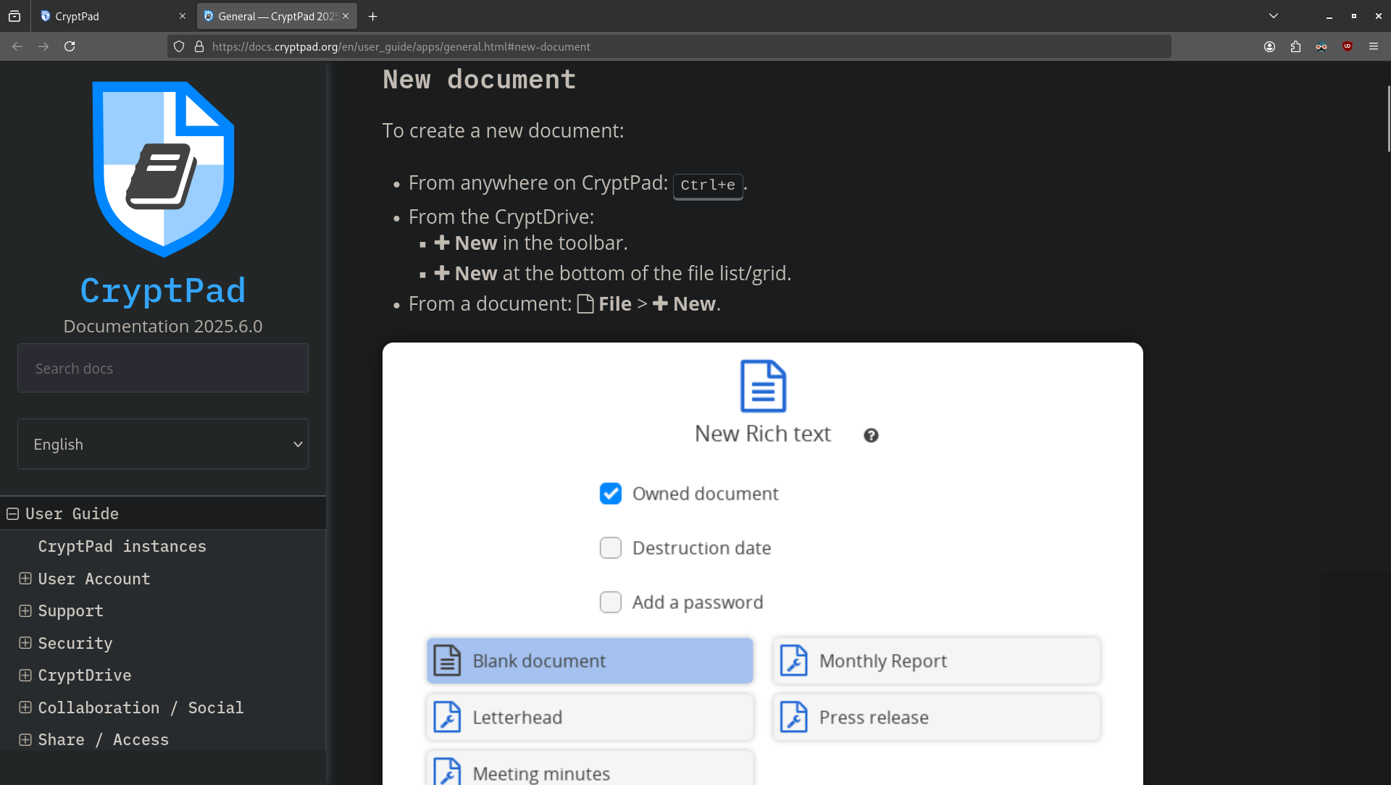Click the site lock icon in address bar
The image size is (1391, 785).
pos(199,46)
